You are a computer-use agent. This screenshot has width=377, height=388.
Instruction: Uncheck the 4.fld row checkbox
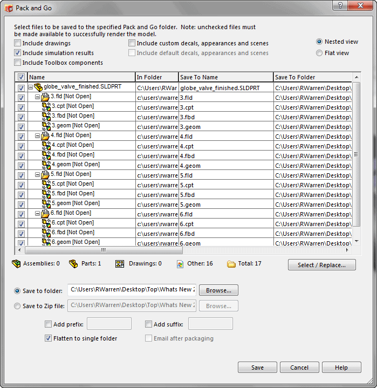pos(21,137)
